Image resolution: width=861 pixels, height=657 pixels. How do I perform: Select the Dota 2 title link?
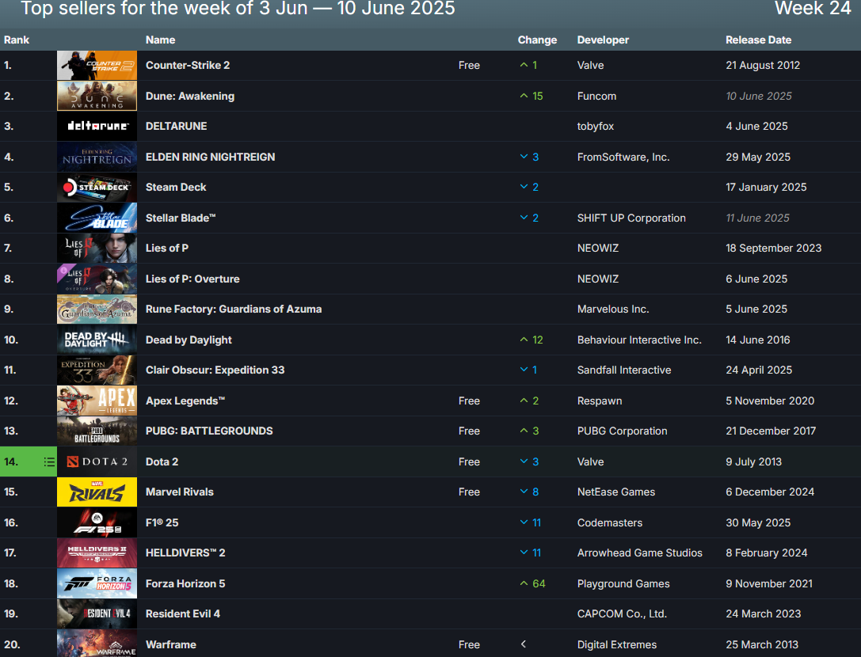pyautogui.click(x=162, y=461)
